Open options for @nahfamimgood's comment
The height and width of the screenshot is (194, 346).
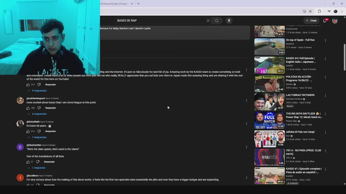coord(246,101)
